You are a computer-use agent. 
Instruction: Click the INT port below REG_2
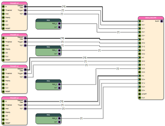[59, 88]
